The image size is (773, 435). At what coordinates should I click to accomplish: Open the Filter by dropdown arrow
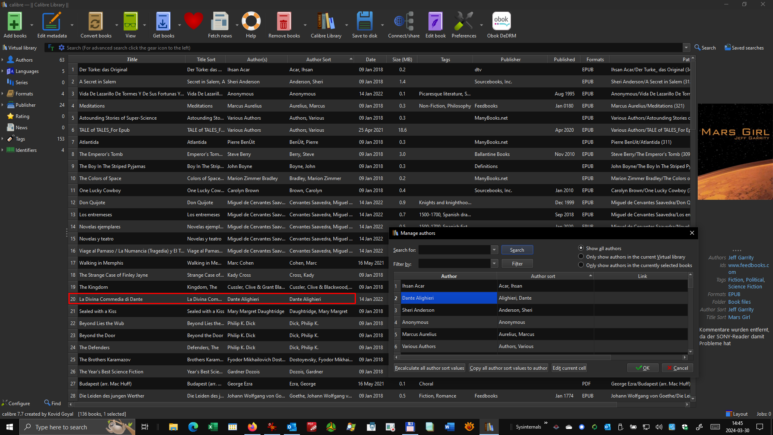494,264
